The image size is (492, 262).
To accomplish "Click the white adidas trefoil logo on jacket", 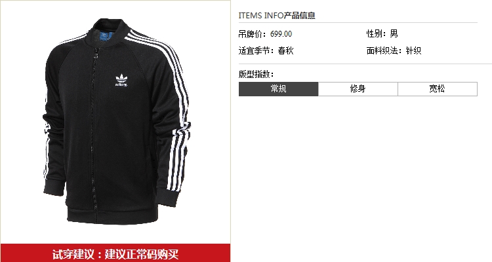I will coord(121,80).
